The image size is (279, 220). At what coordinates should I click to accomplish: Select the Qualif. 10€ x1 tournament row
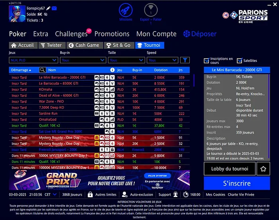pos(99,162)
